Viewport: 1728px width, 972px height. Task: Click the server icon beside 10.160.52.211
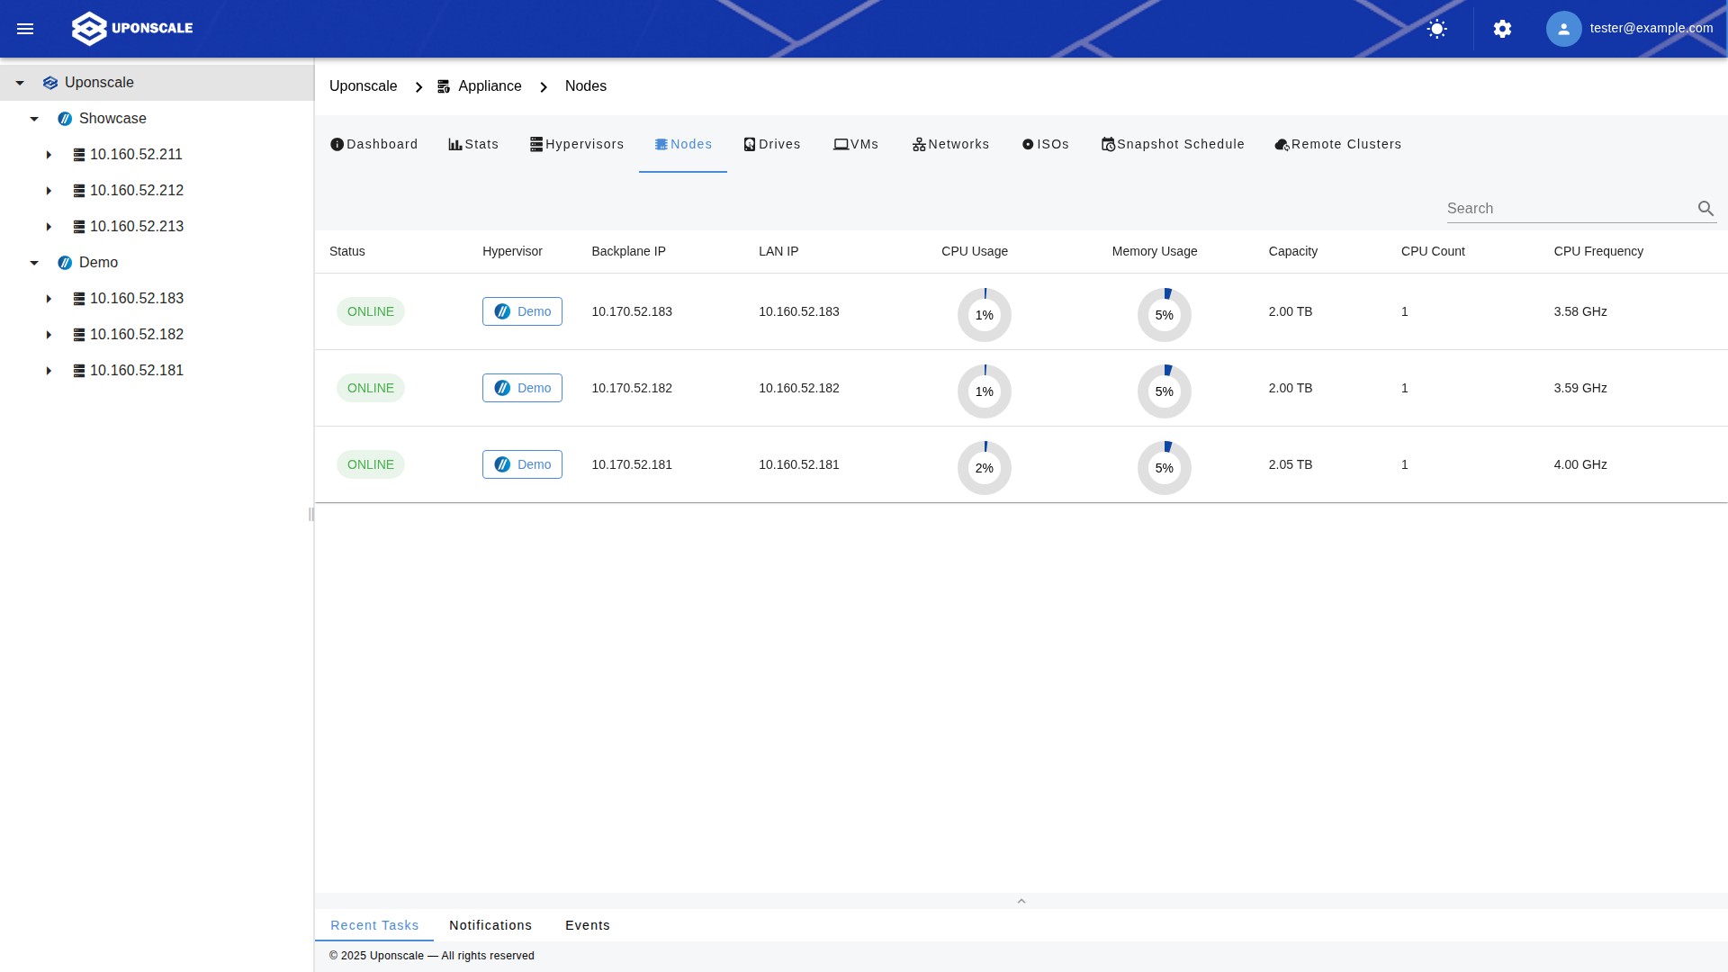click(x=79, y=155)
